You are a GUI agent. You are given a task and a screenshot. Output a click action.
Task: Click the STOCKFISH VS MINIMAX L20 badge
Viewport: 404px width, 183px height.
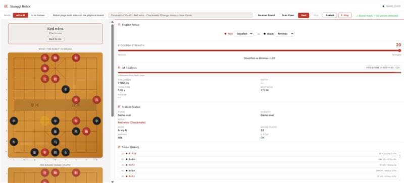click(x=383, y=68)
